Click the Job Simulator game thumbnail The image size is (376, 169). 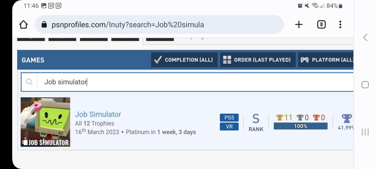pos(45,122)
